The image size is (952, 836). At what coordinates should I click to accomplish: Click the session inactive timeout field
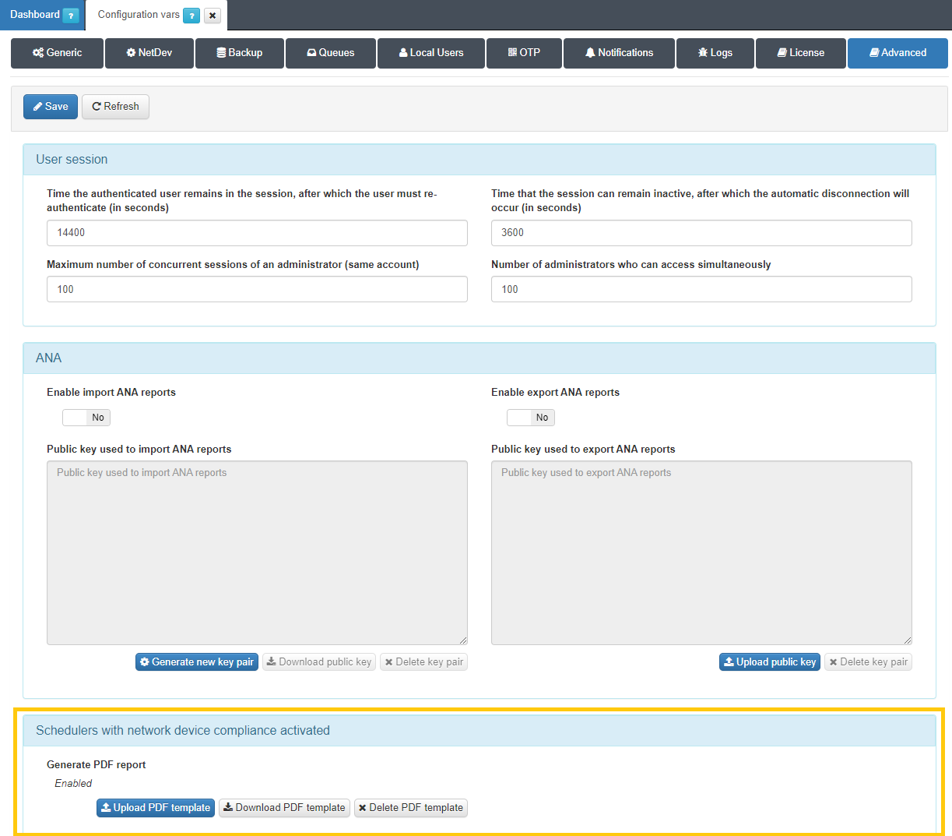701,233
